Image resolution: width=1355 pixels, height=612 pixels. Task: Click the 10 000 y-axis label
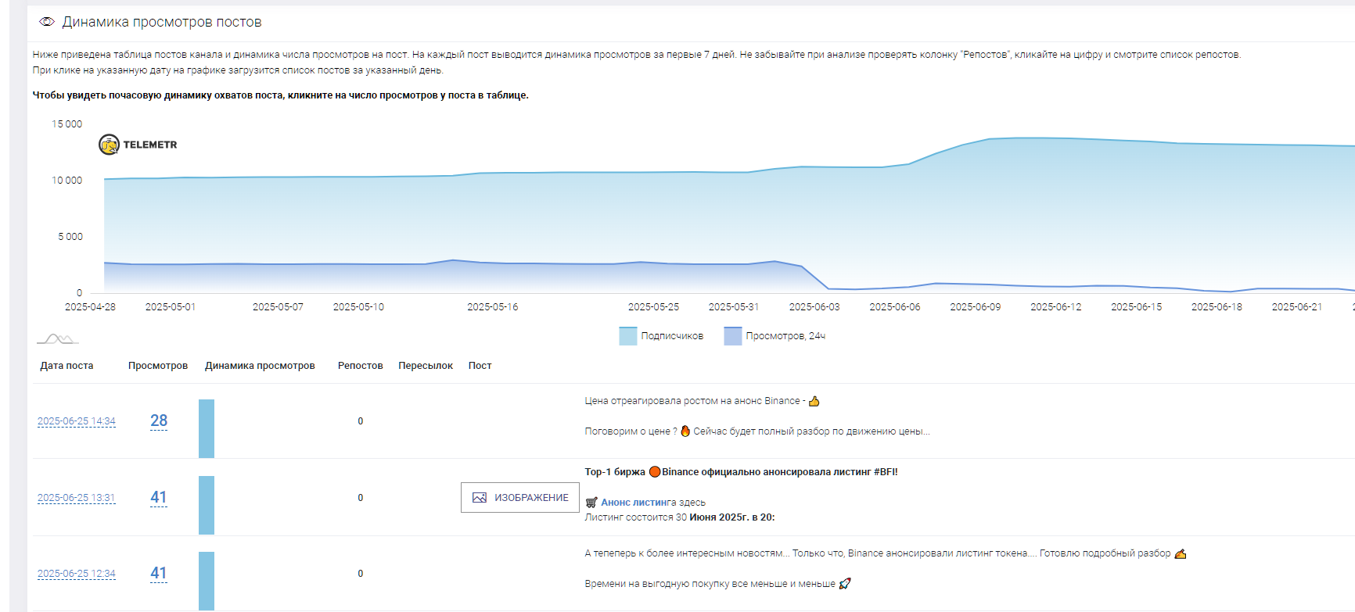67,181
